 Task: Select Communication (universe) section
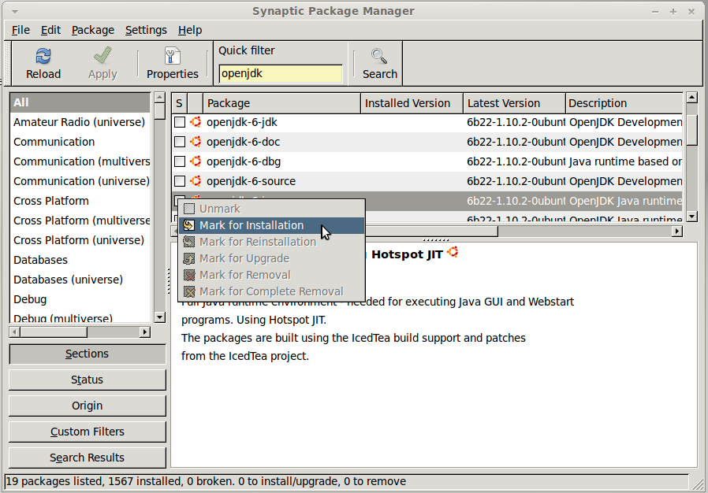coord(80,181)
